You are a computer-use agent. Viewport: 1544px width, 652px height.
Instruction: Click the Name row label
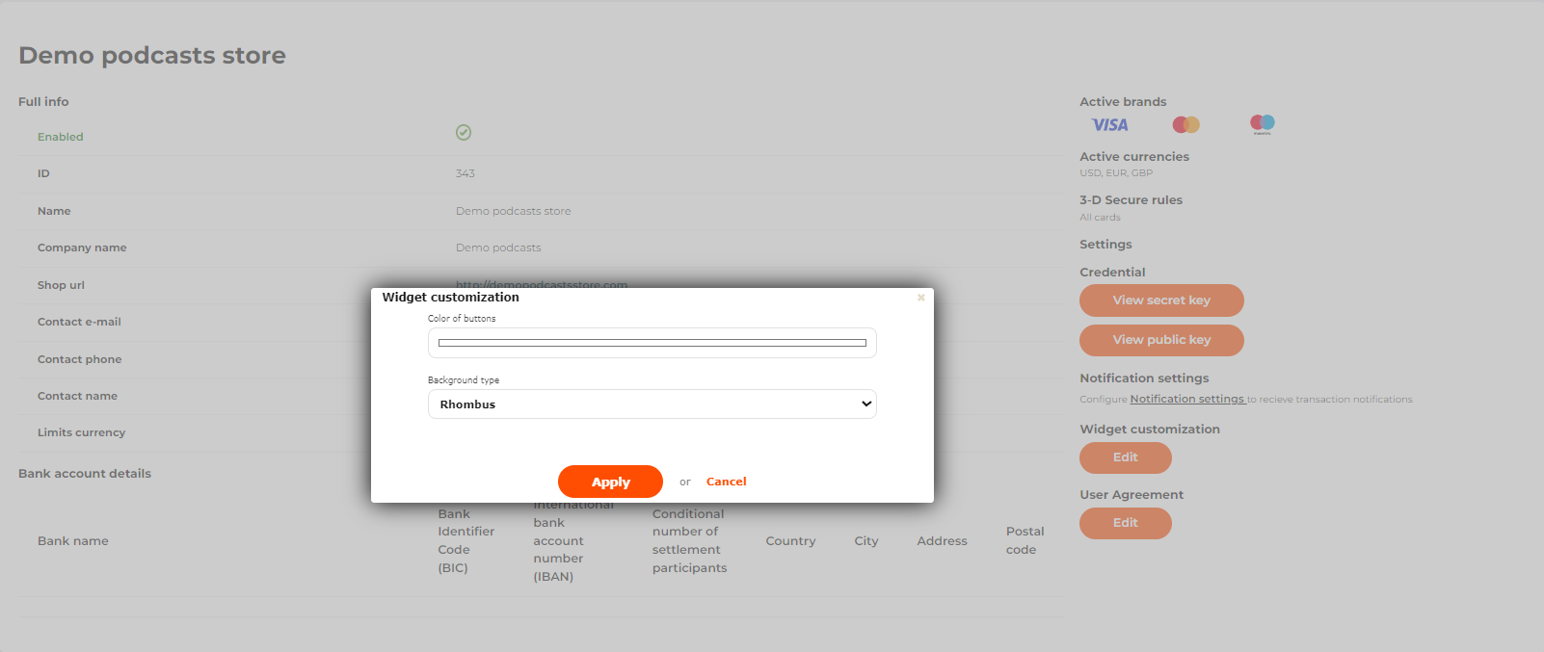[54, 211]
